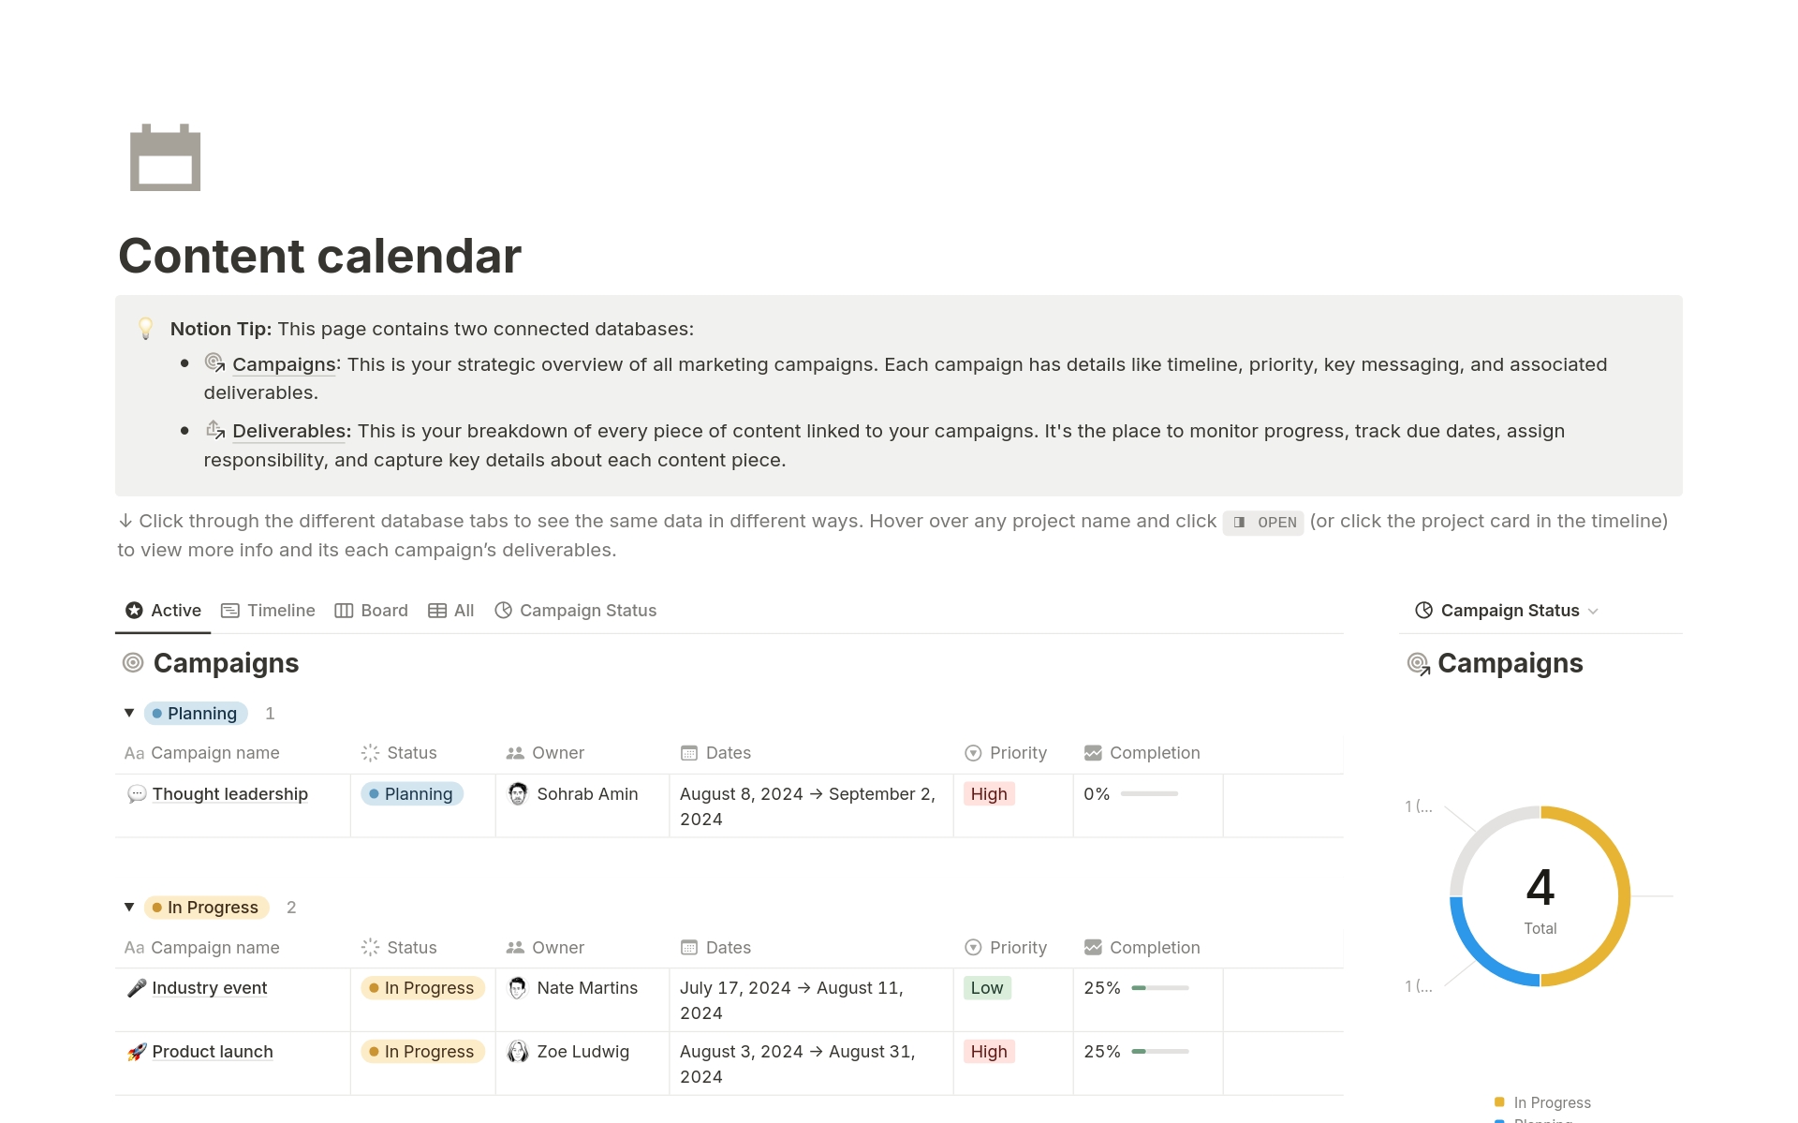The image size is (1798, 1123).
Task: Click the calendar icon on the Dates column
Action: 690,752
